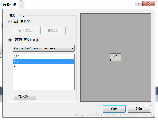Cancel with the 取消 button

coord(139,109)
